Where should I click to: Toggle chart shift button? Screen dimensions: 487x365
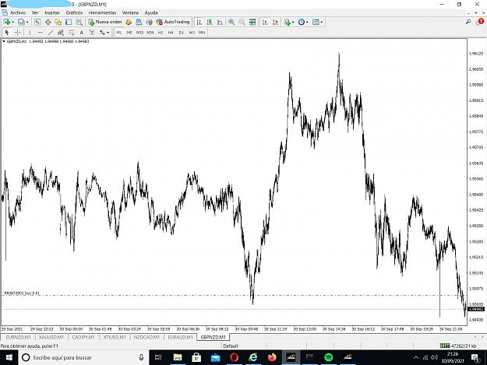click(x=275, y=22)
